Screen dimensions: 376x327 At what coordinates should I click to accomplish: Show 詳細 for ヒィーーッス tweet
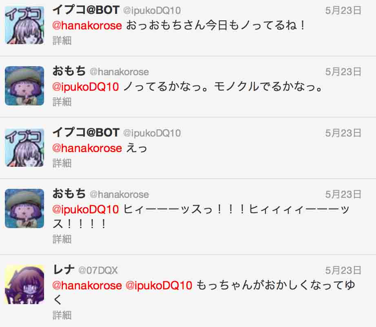(62, 239)
